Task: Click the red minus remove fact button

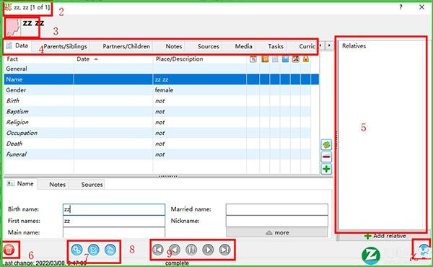Action: [326, 157]
